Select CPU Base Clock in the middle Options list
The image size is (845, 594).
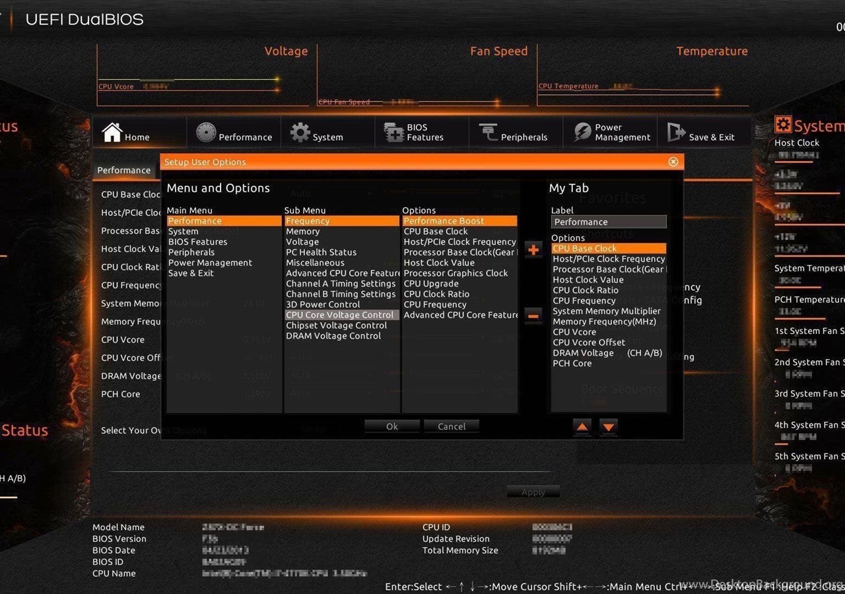(x=460, y=232)
